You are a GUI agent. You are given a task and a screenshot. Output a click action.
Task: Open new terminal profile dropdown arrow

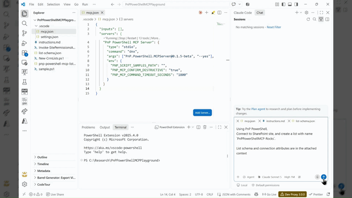[193, 127]
